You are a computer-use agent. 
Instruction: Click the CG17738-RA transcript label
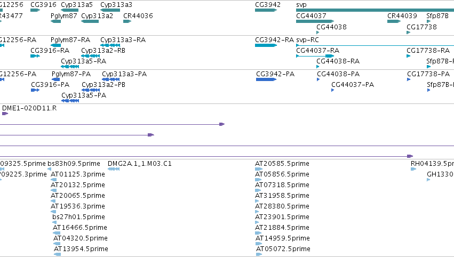point(428,50)
